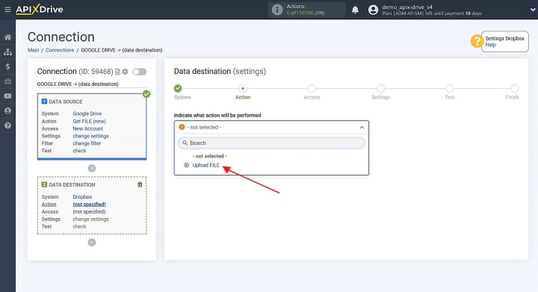The width and height of the screenshot is (538, 292).
Task: Open the billing dollar sidebar icon
Action: 7,66
